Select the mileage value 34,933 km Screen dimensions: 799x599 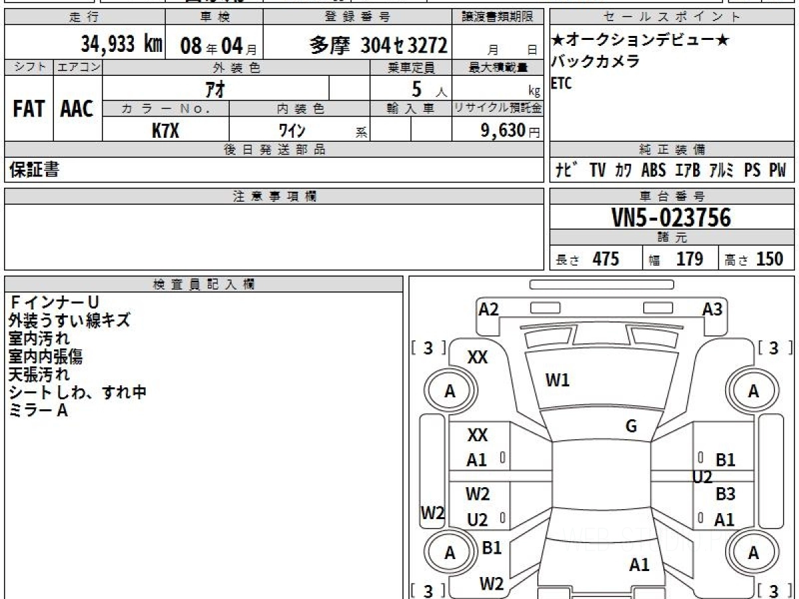click(x=122, y=45)
